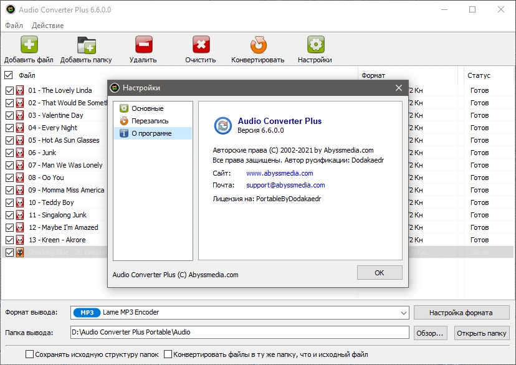Click support@abyssmedia.com email link

tap(285, 185)
